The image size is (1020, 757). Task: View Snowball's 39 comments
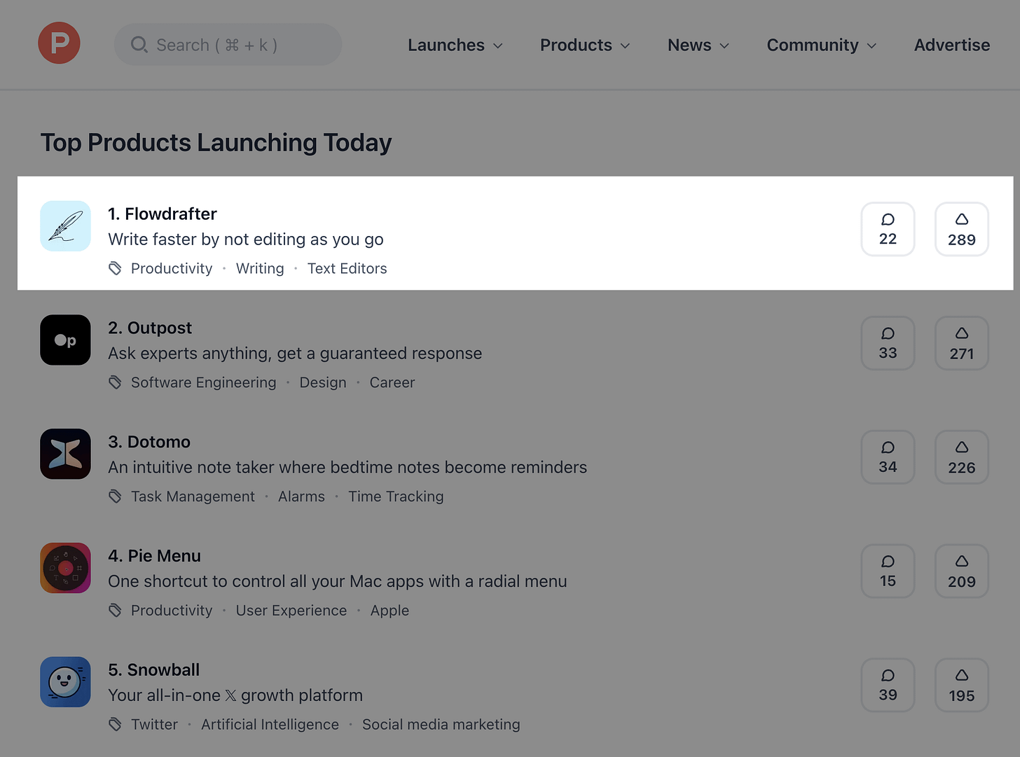point(888,686)
